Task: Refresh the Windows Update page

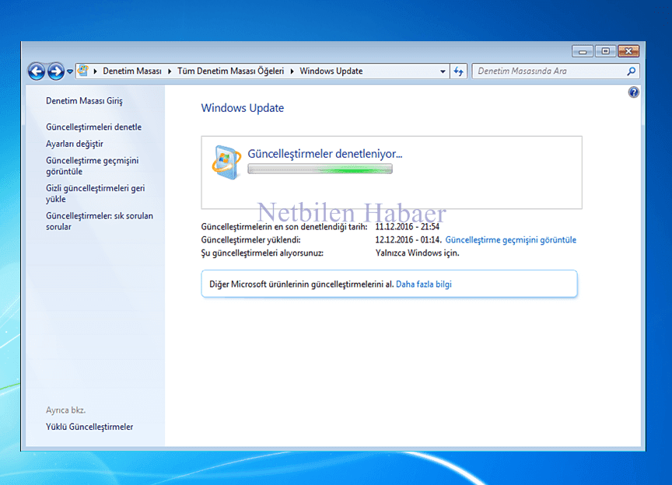Action: pos(459,72)
